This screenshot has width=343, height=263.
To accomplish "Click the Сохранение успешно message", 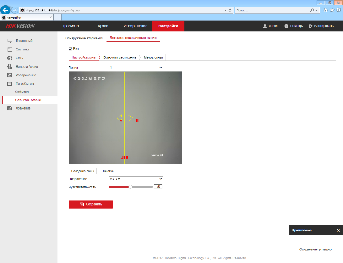I will pos(316,249).
